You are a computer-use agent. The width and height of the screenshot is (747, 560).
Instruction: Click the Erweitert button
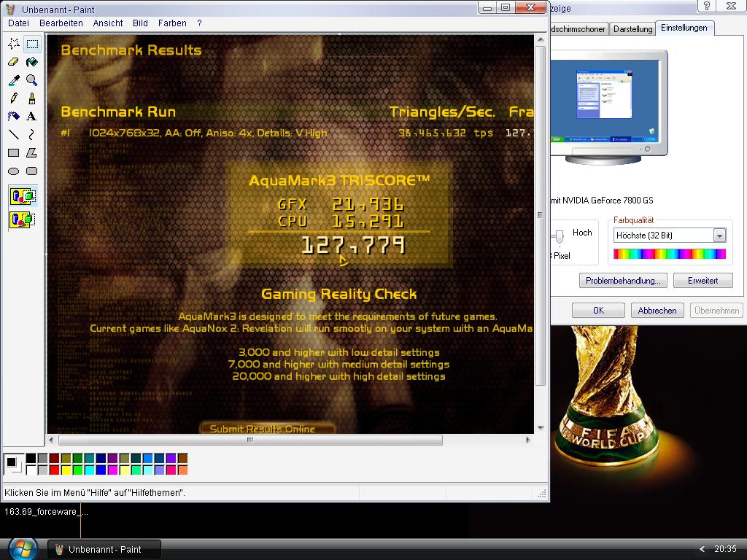(703, 281)
